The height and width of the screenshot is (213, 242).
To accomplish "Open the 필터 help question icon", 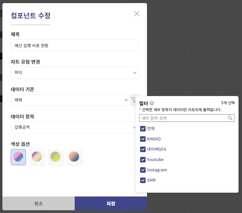I will point(152,103).
